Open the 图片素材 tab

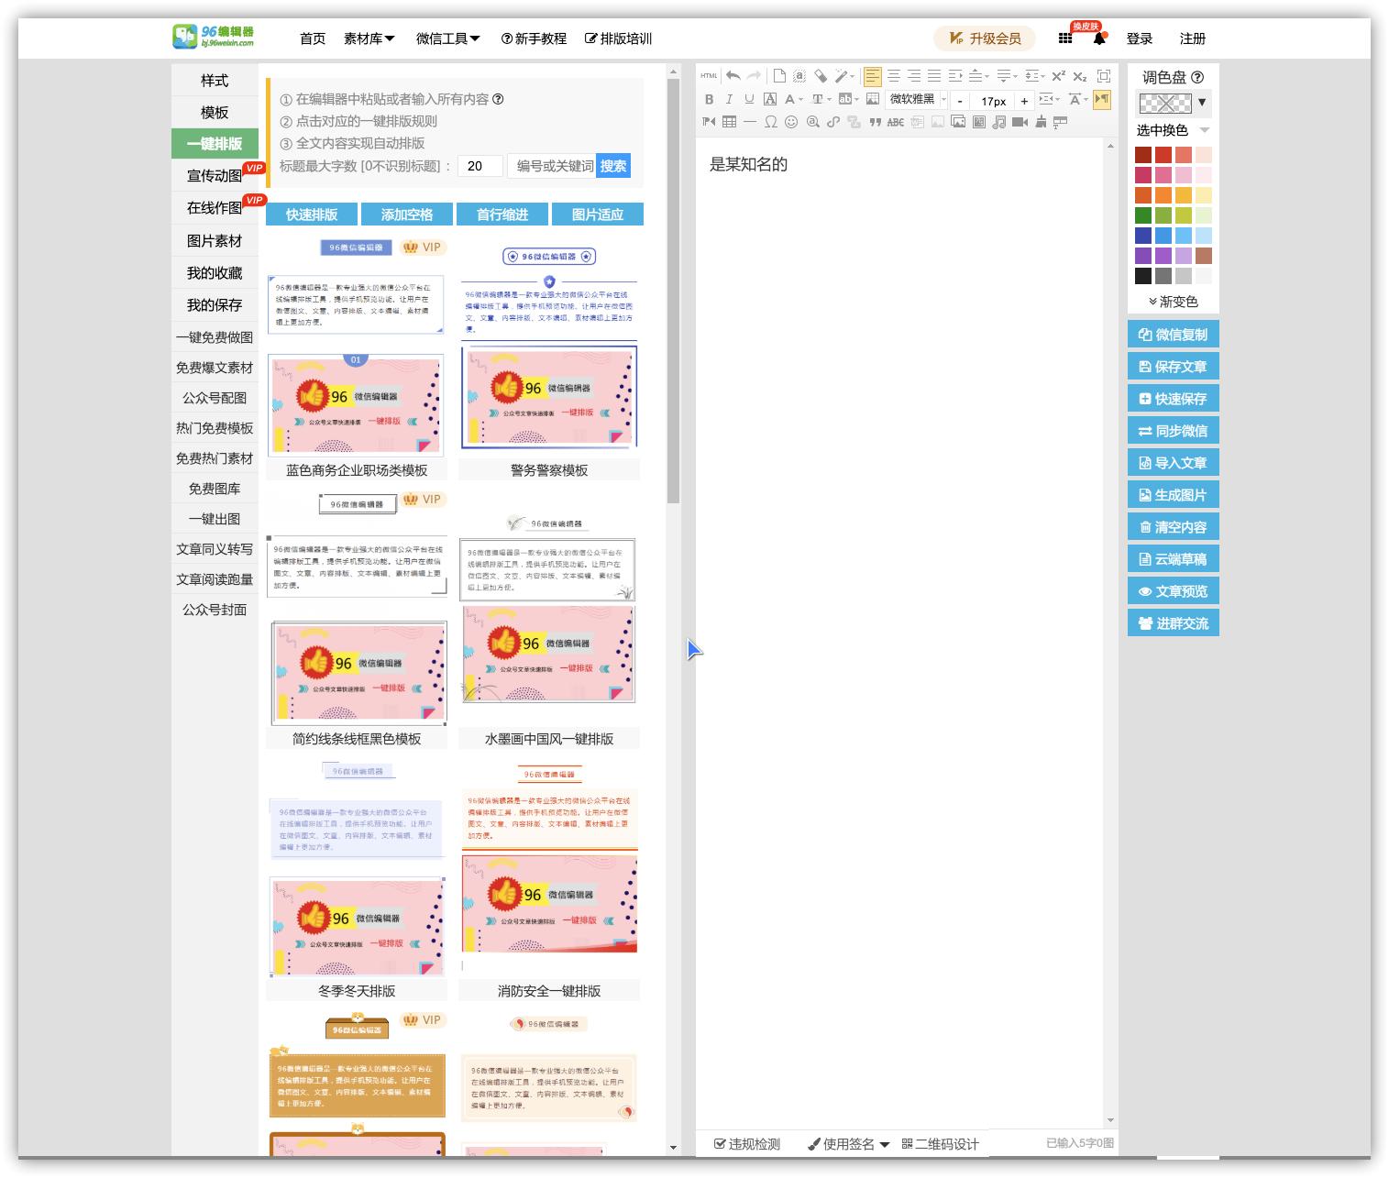pos(215,240)
